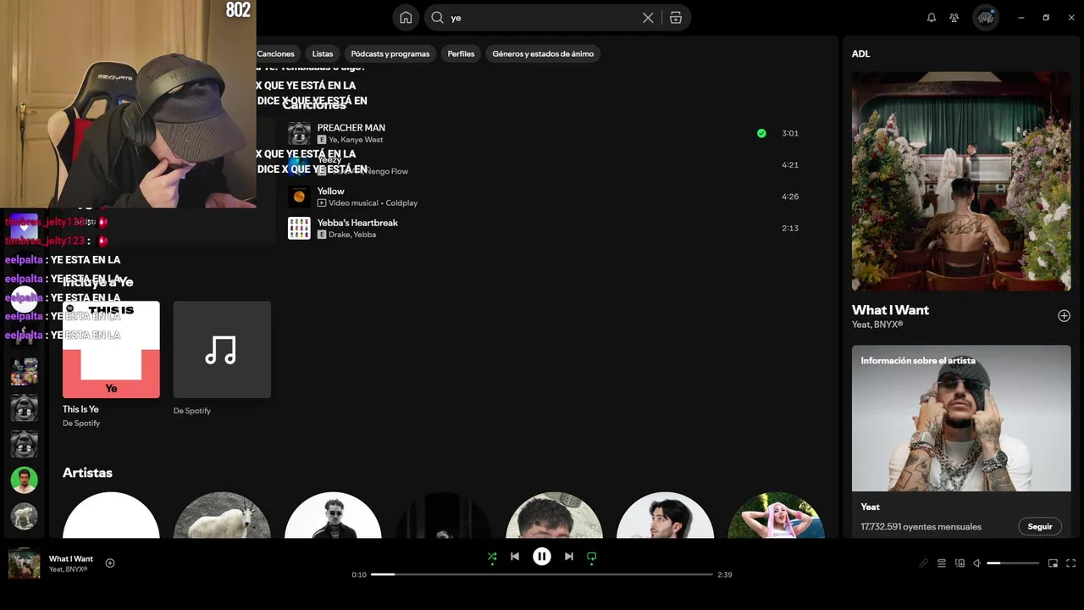Image resolution: width=1084 pixels, height=610 pixels.
Task: Filter results by Géneros y estados de ánimo
Action: [x=543, y=53]
